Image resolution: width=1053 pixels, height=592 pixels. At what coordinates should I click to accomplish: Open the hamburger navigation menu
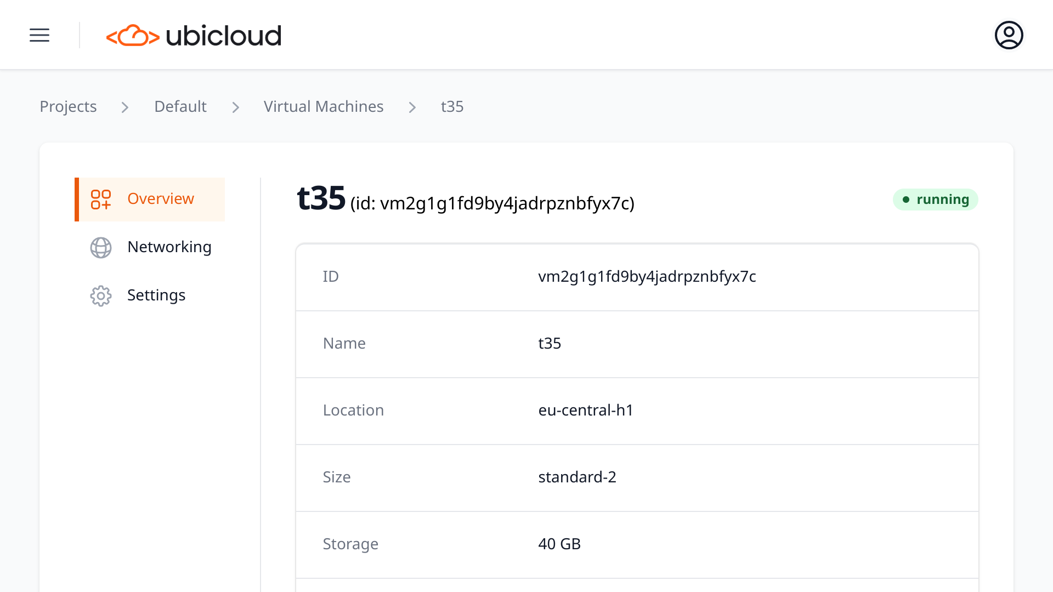(x=39, y=35)
